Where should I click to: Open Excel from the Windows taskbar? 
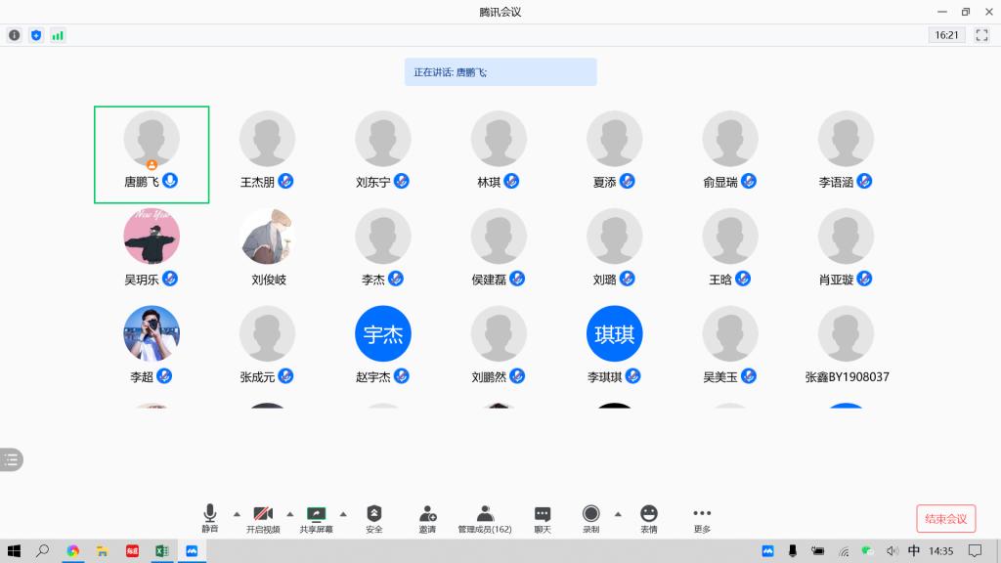[161, 551]
